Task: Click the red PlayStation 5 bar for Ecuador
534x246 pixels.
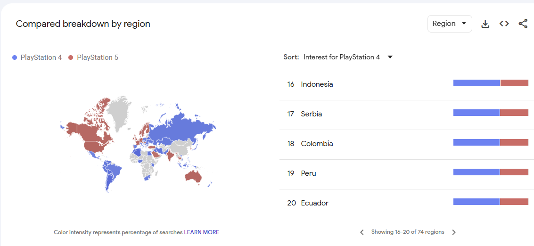Action: tap(514, 202)
